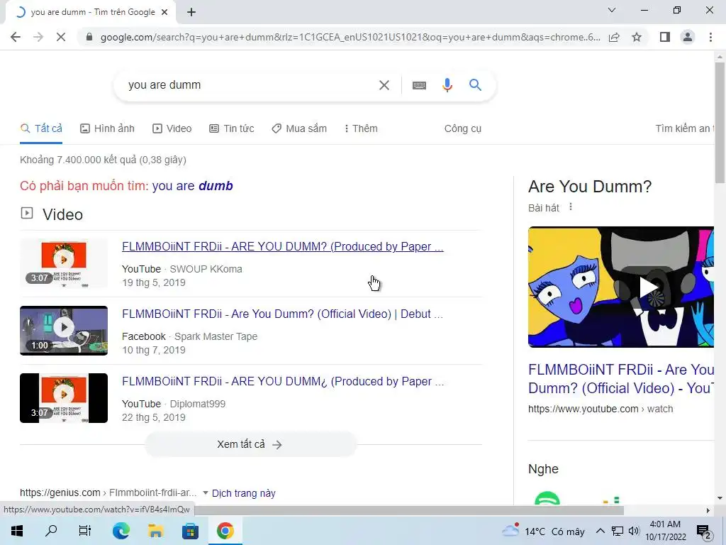Open Task View from the taskbar

[85, 531]
